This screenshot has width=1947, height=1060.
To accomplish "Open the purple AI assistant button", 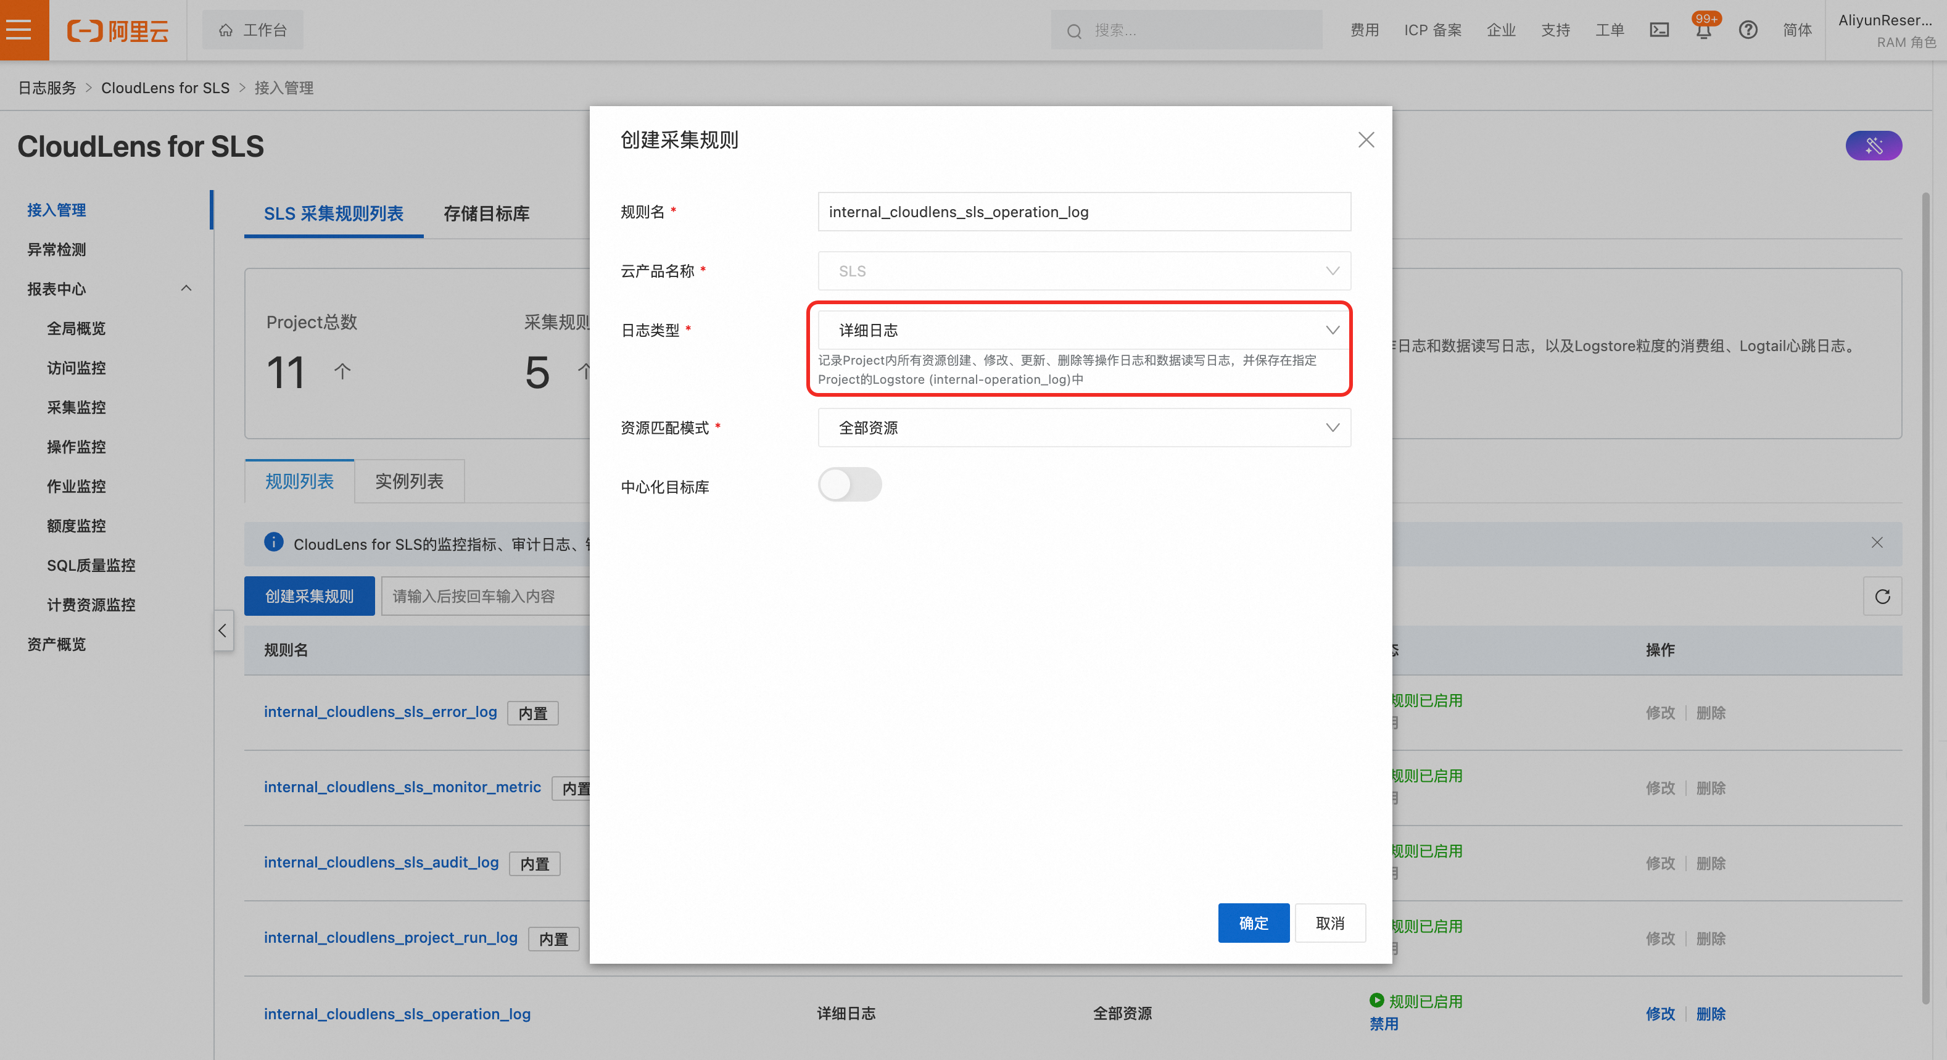I will [x=1874, y=145].
